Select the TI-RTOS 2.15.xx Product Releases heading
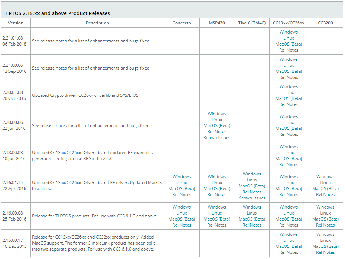The width and height of the screenshot is (345, 259). point(56,13)
